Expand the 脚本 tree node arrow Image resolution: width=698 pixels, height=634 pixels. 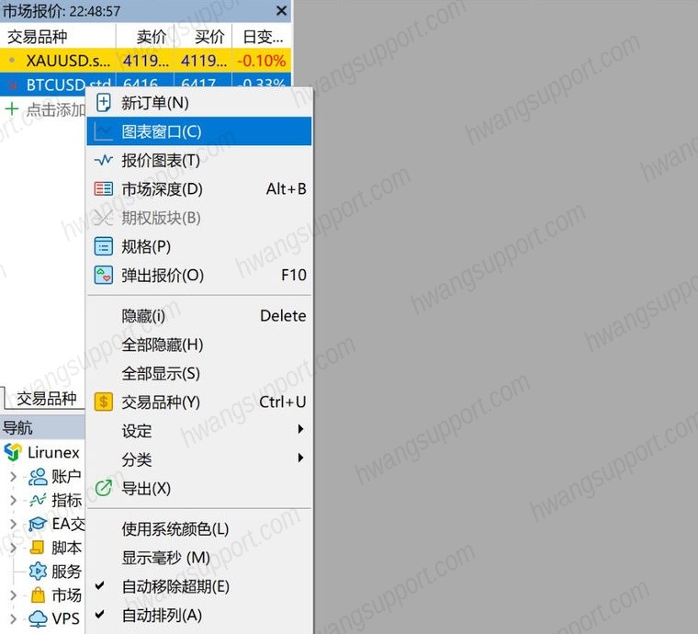click(14, 548)
